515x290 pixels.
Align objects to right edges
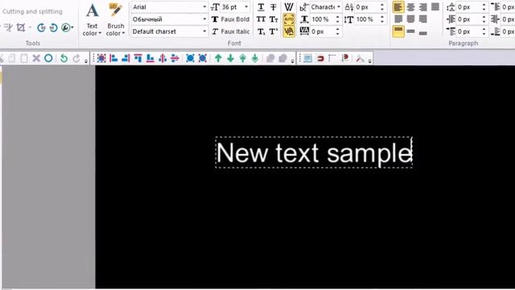pyautogui.click(x=126, y=59)
